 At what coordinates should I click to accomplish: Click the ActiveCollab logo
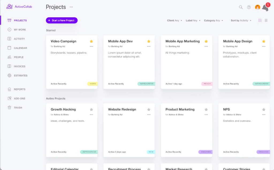coord(19,6)
